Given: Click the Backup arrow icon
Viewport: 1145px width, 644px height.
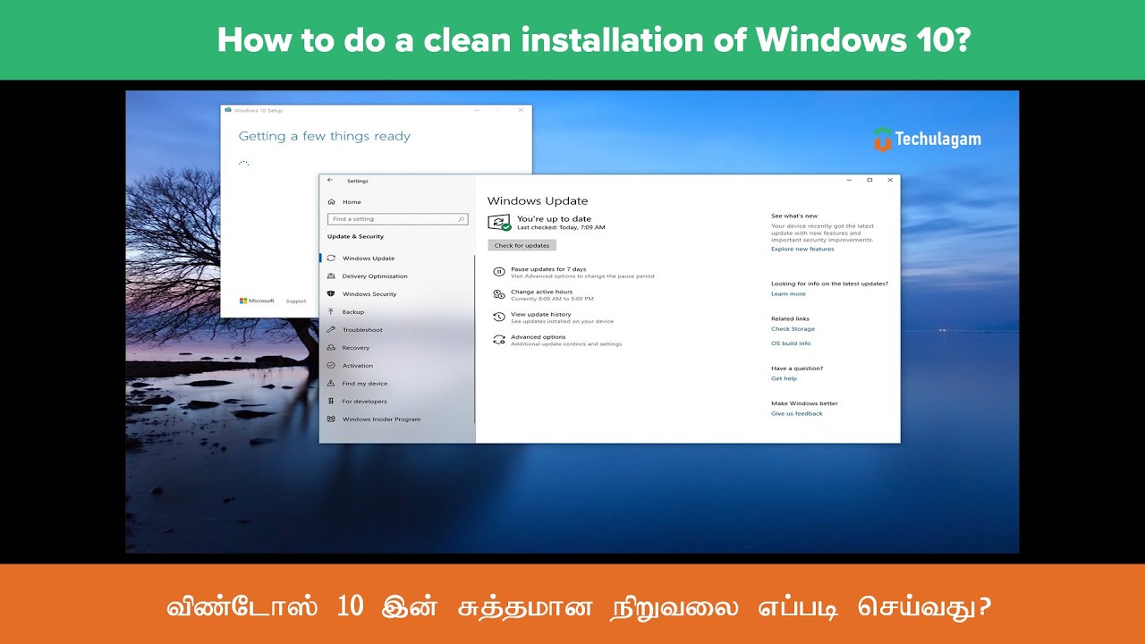Looking at the screenshot, I should pos(331,311).
